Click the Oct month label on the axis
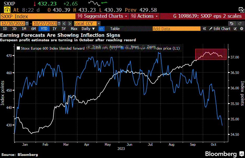This screenshot has height=158, width=245. click(x=213, y=144)
